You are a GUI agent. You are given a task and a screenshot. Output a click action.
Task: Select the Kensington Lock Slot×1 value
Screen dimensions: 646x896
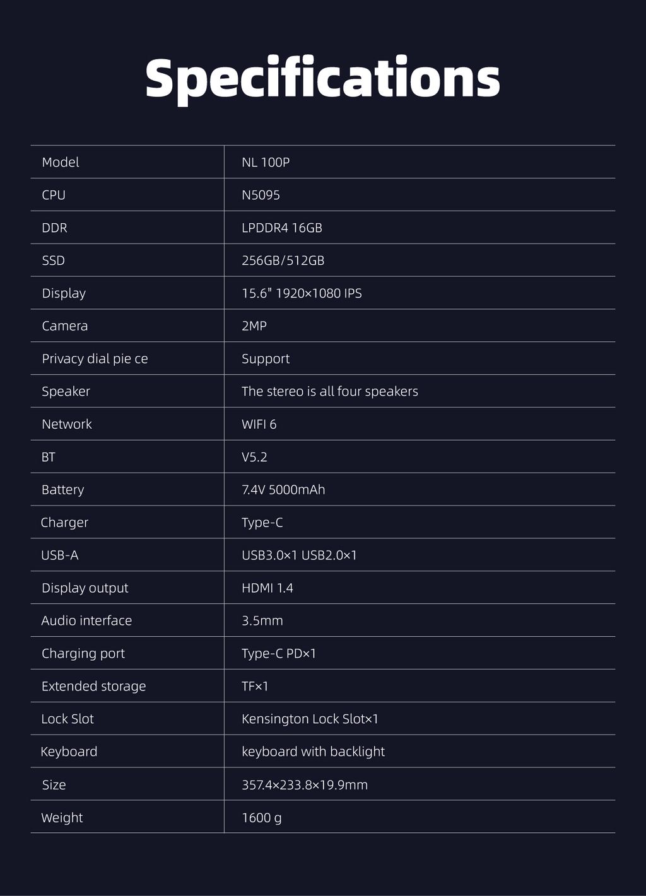tap(310, 719)
